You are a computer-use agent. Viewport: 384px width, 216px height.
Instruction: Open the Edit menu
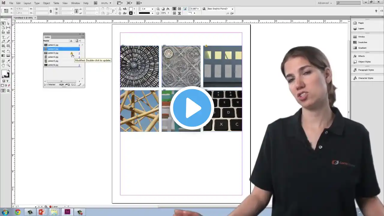pyautogui.click(x=18, y=3)
